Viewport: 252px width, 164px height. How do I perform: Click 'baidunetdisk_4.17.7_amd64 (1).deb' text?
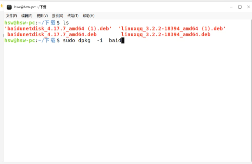pos(58,28)
